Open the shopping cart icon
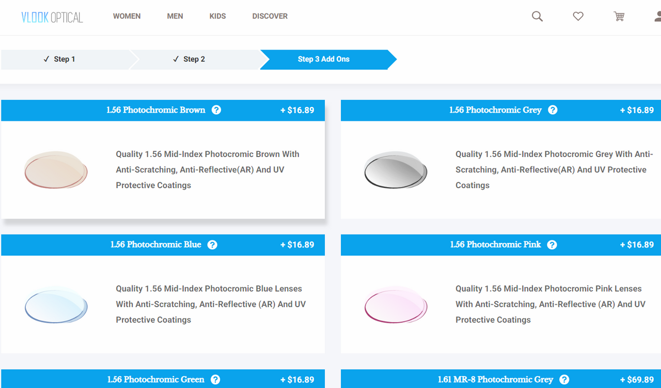This screenshot has height=388, width=661. [x=619, y=17]
